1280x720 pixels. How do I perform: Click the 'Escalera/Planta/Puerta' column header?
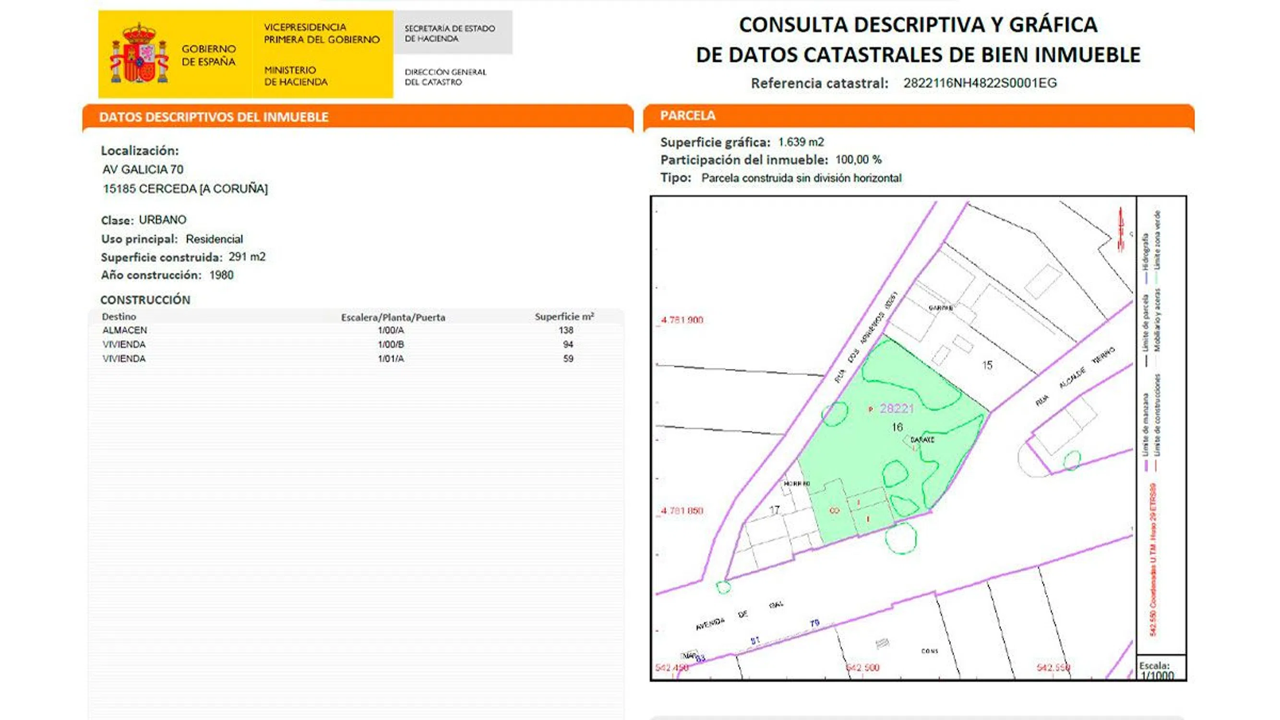coord(393,317)
